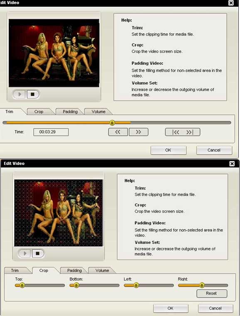Stop playback in the lower Edit Video window
The image size is (240, 316).
click(x=37, y=253)
